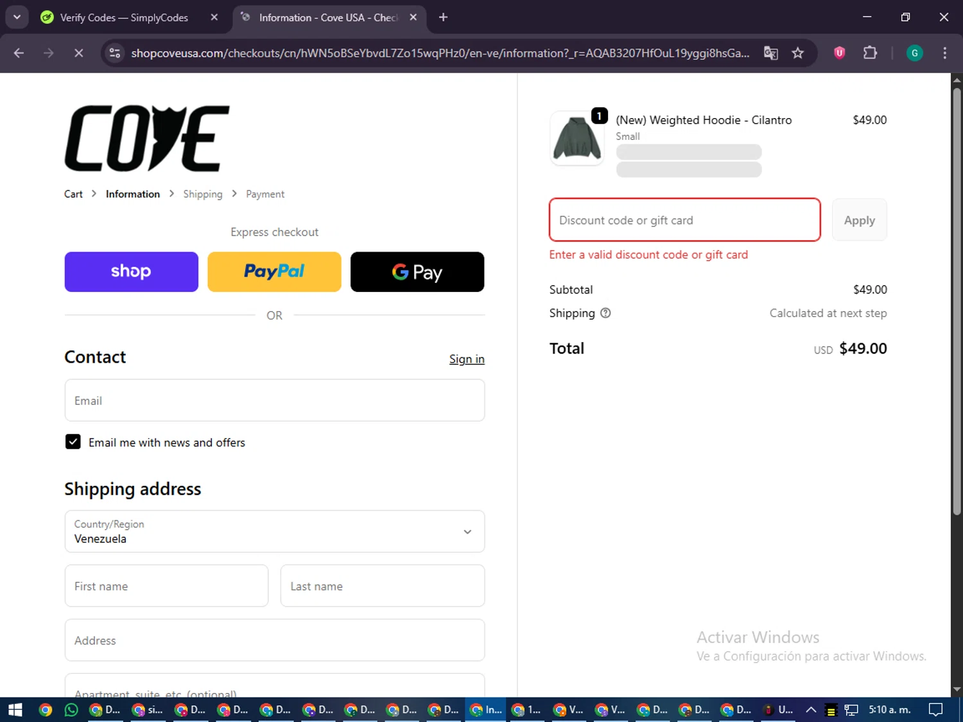This screenshot has height=722, width=963.
Task: Click the browser forward arrow
Action: (x=49, y=53)
